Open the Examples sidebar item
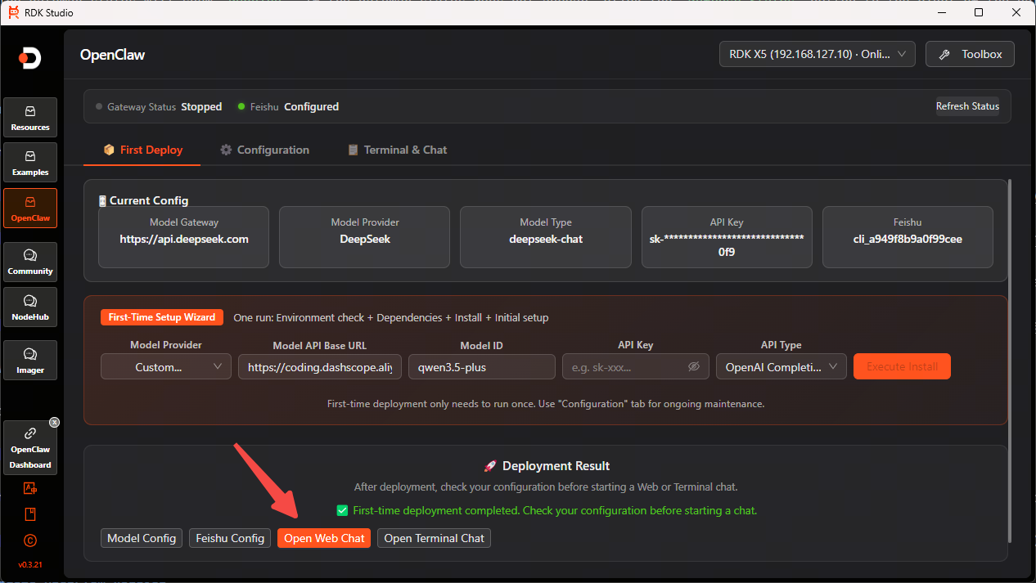1036x583 pixels. click(30, 162)
